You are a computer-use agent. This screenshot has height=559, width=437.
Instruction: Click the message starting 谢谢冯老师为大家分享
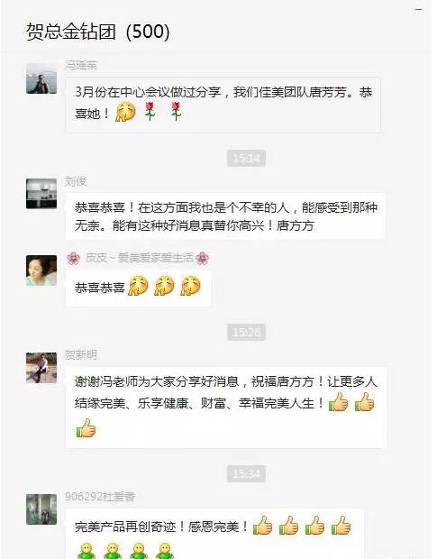pyautogui.click(x=226, y=408)
